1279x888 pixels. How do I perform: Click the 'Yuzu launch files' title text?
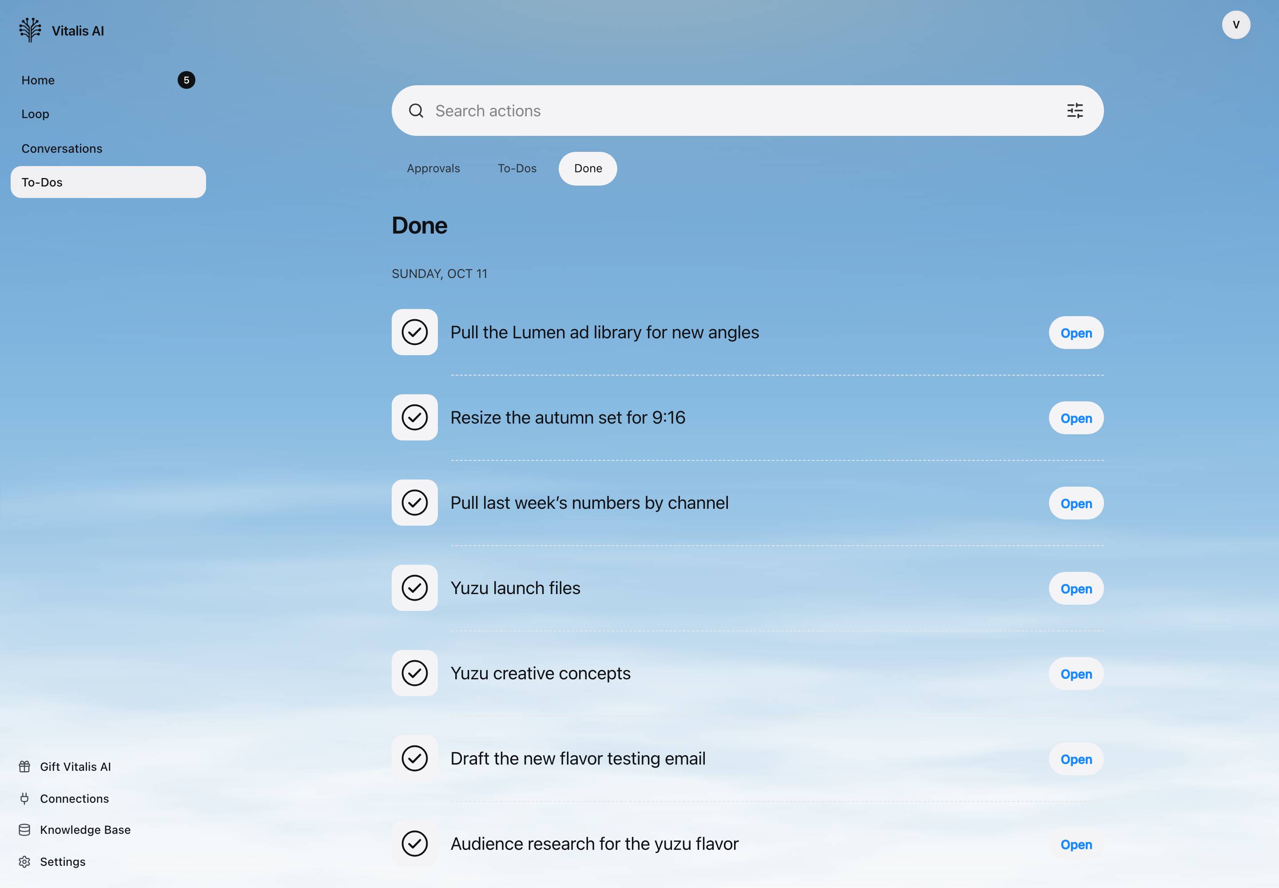coord(516,588)
